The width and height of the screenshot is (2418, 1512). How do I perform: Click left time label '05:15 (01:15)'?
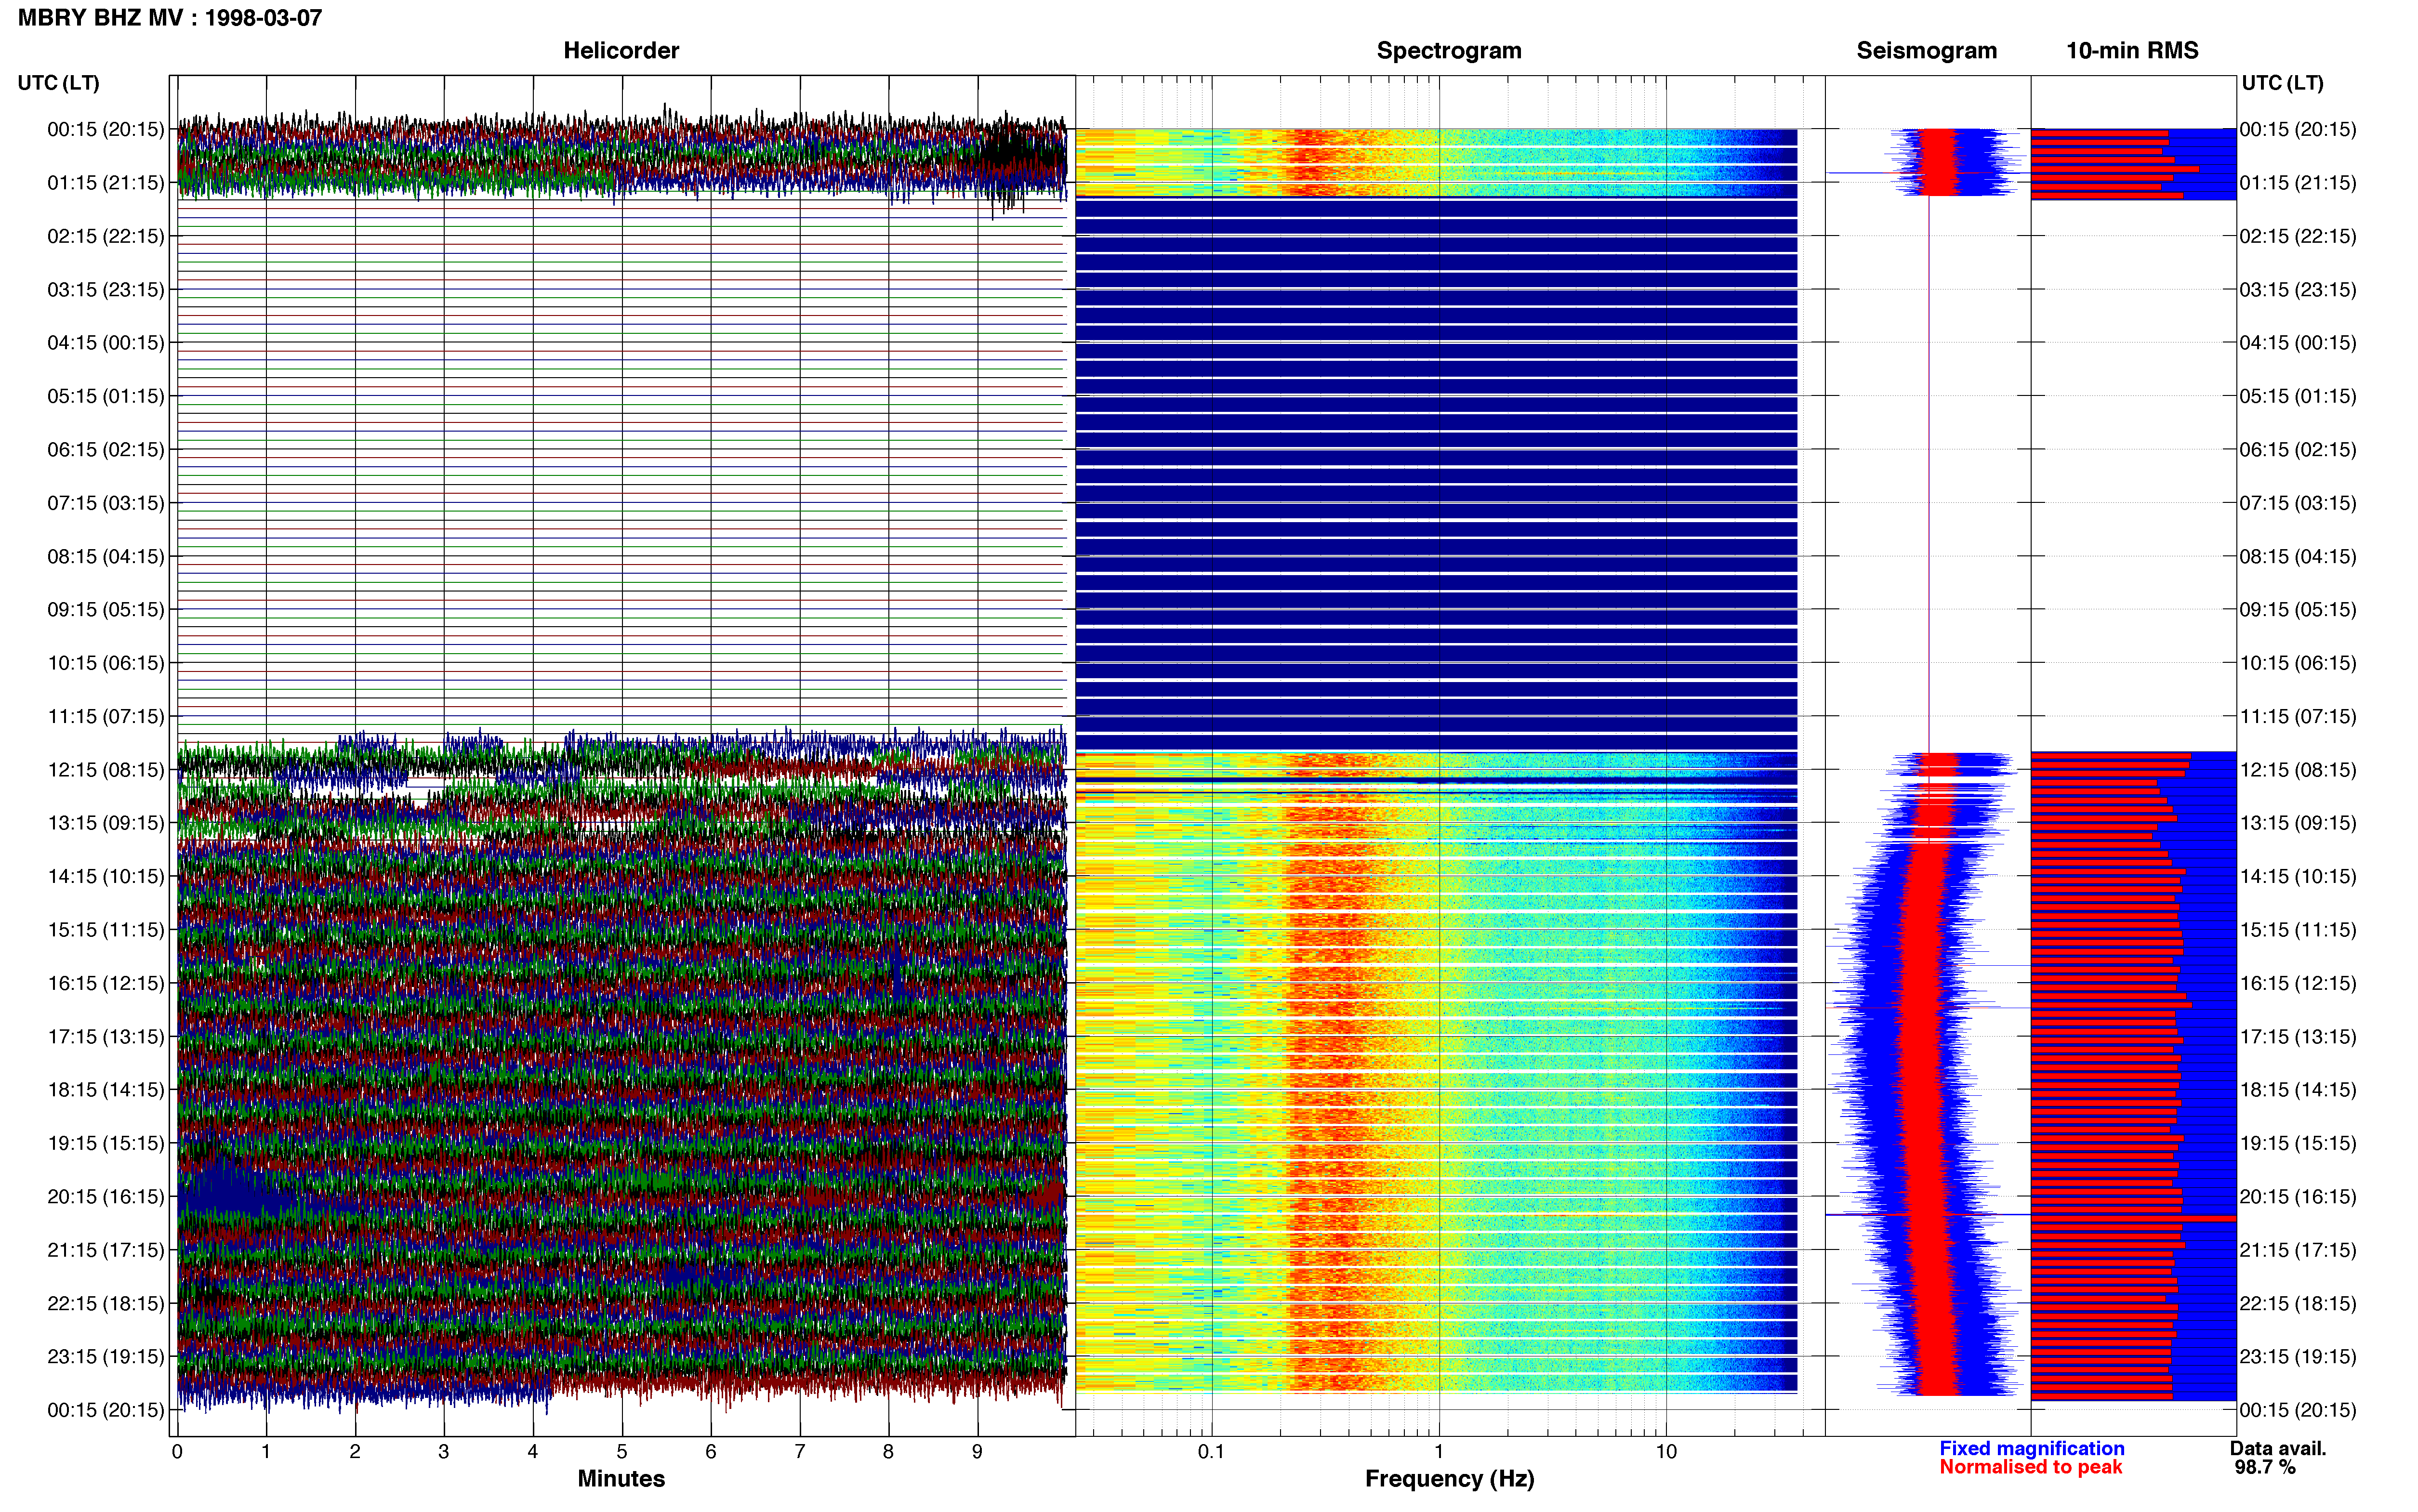click(x=106, y=396)
